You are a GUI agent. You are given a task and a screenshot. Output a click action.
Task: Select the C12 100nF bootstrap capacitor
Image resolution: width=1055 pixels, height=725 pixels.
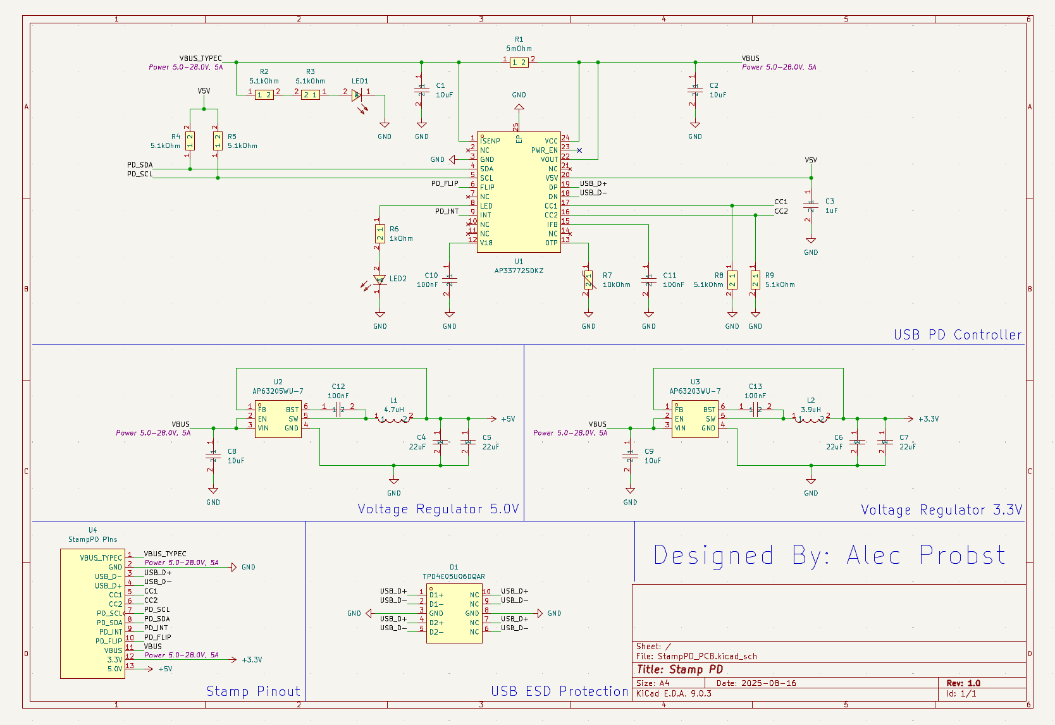click(338, 410)
